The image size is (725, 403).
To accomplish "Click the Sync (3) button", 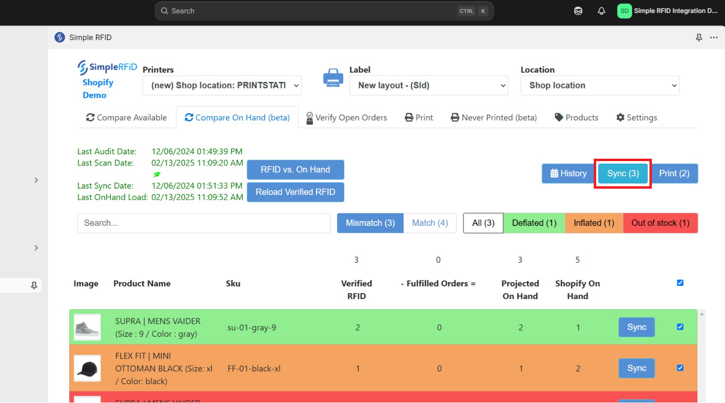I will pyautogui.click(x=623, y=174).
